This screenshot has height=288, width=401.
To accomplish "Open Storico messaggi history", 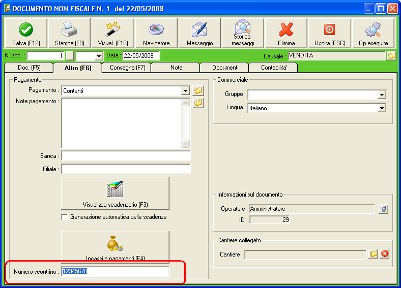I will (x=243, y=33).
